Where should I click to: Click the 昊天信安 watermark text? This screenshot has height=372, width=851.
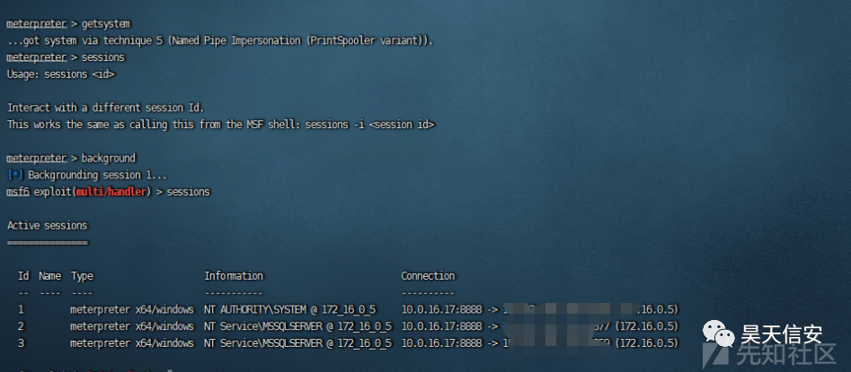781,333
